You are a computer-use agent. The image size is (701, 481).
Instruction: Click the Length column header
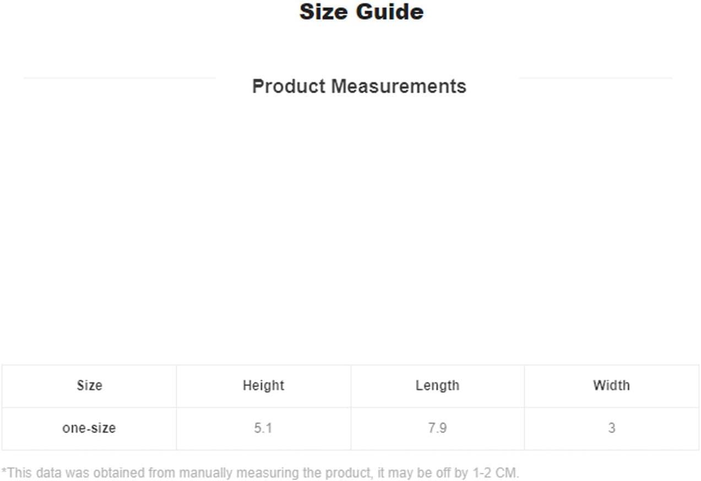coord(437,385)
